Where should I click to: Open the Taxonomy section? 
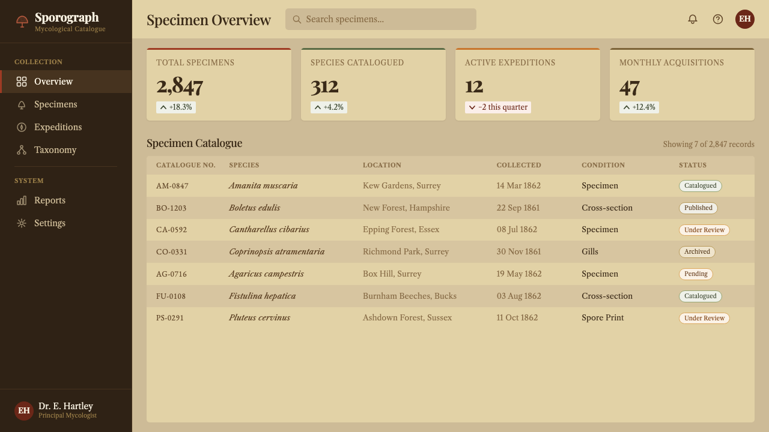point(66,150)
